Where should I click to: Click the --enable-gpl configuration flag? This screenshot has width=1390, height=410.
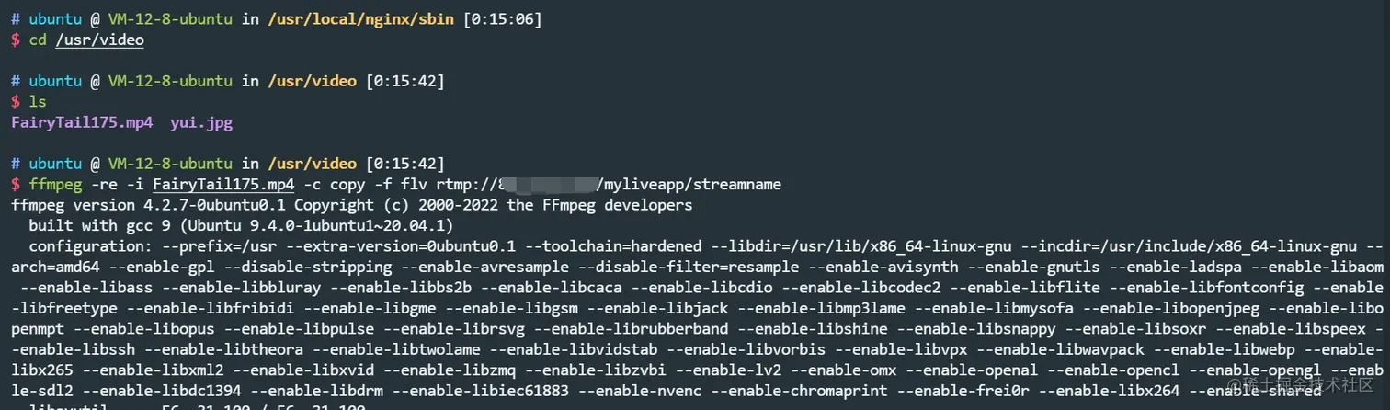tap(162, 267)
